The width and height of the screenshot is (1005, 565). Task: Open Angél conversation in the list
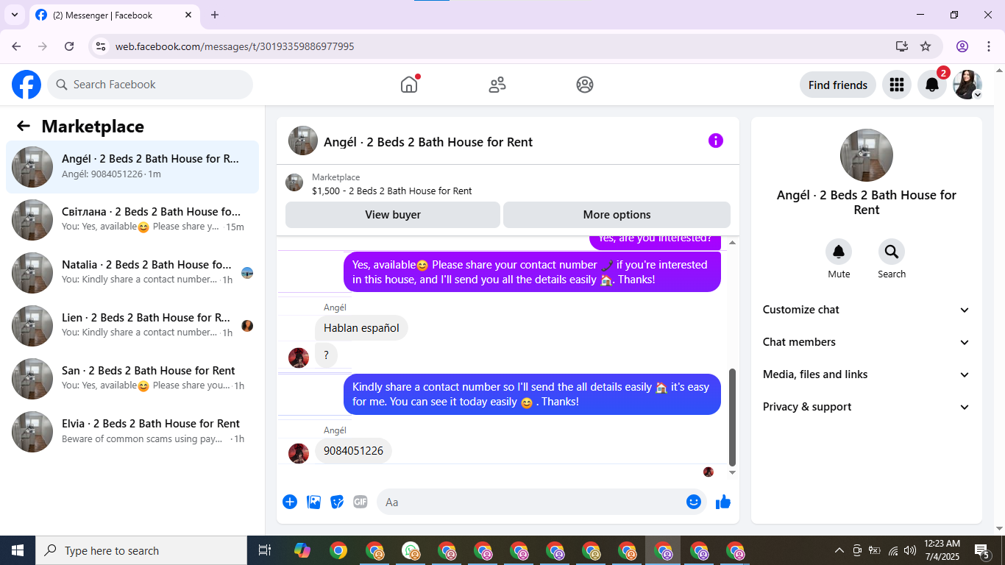132,167
